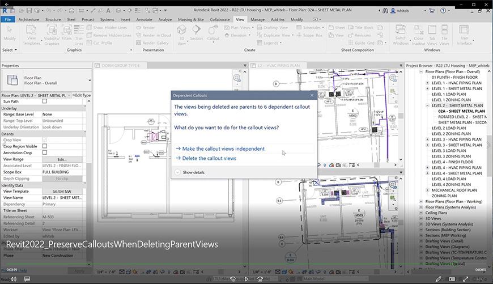The width and height of the screenshot is (493, 284).
Task: Click the 3D View ribbon icon
Action: (182, 35)
